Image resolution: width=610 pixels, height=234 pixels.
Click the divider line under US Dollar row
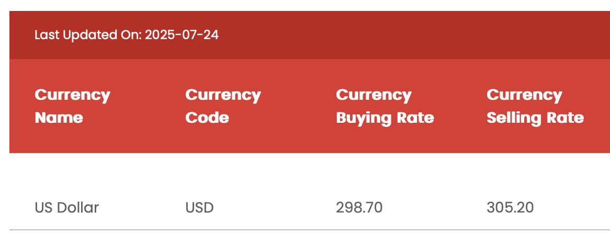310,230
